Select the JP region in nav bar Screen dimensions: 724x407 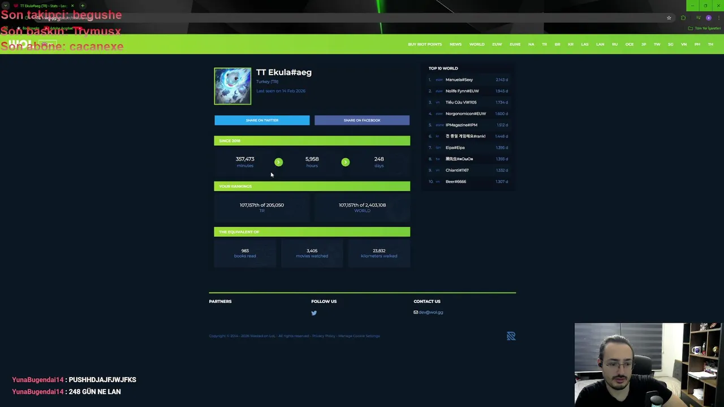644,44
